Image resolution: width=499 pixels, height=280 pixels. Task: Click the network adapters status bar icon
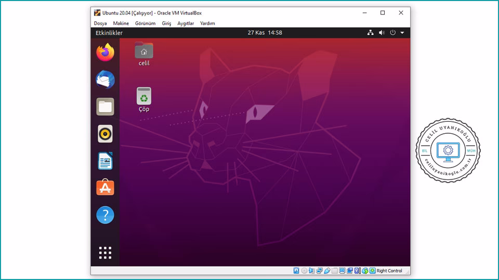click(x=319, y=271)
